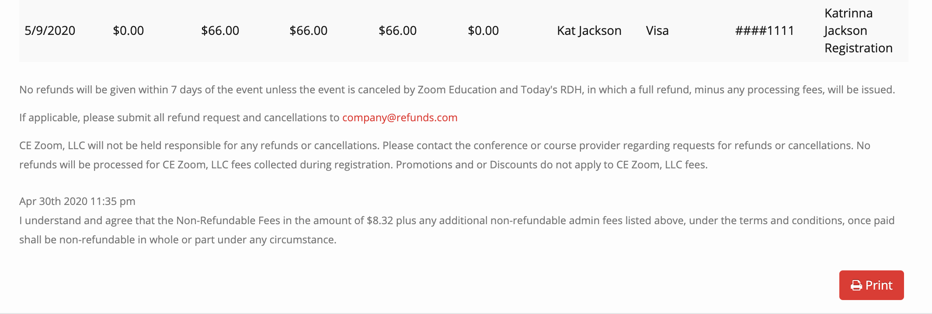Click the Visa payment type cell

(x=657, y=31)
